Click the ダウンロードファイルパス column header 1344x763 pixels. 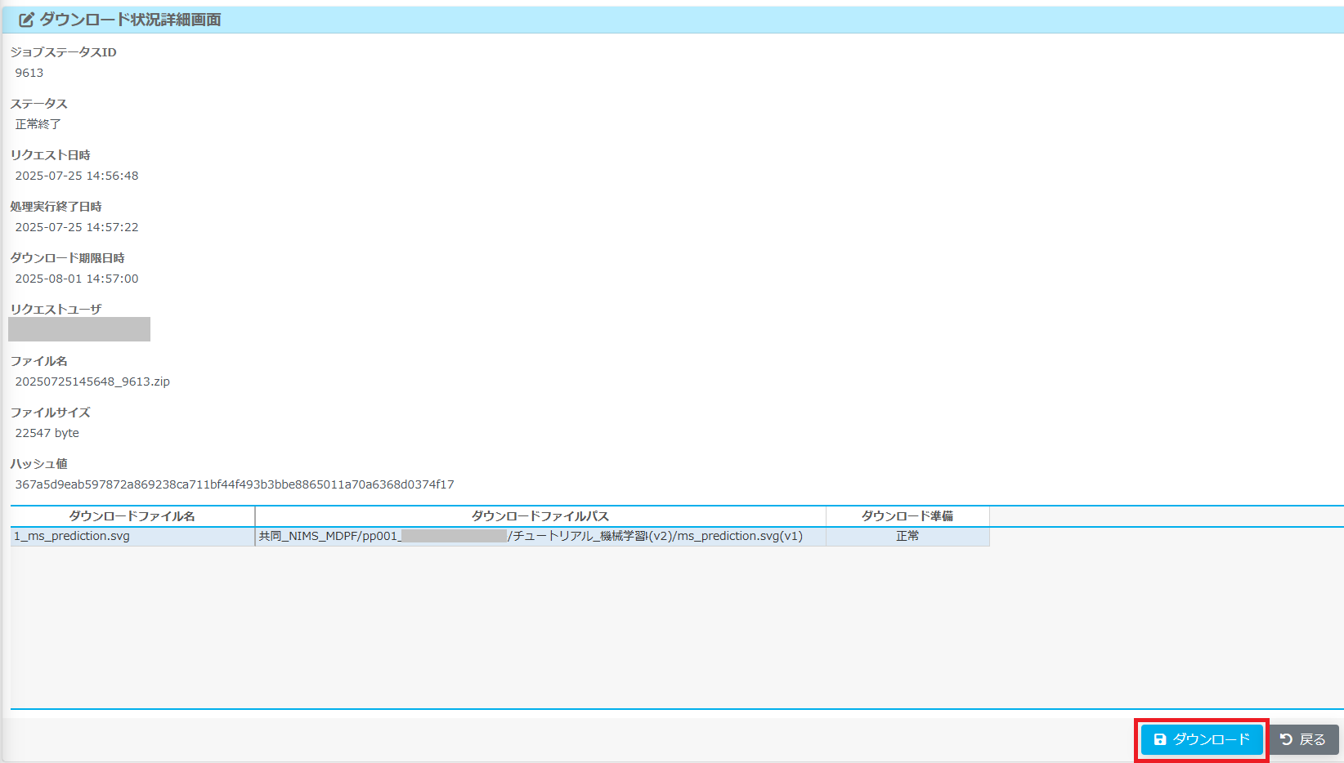coord(540,516)
